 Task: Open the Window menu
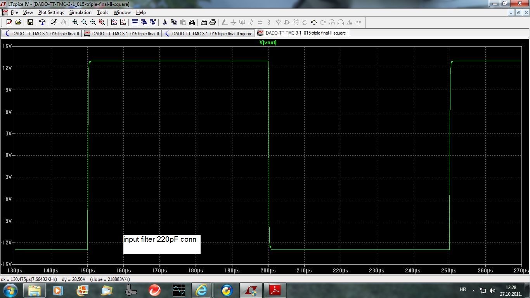point(122,12)
